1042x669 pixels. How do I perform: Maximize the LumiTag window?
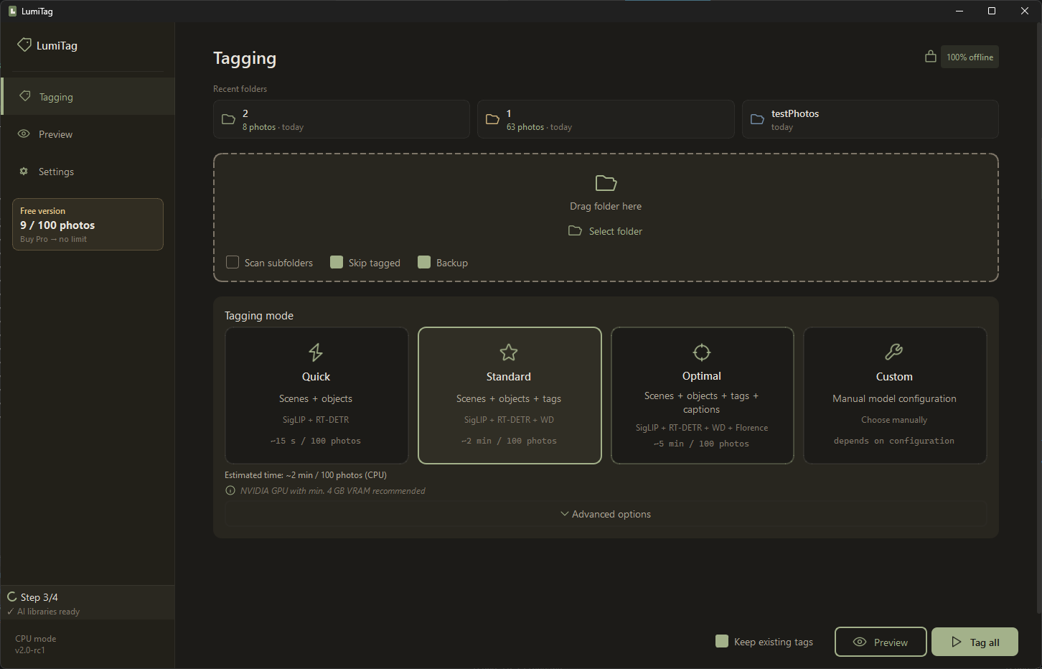point(992,11)
